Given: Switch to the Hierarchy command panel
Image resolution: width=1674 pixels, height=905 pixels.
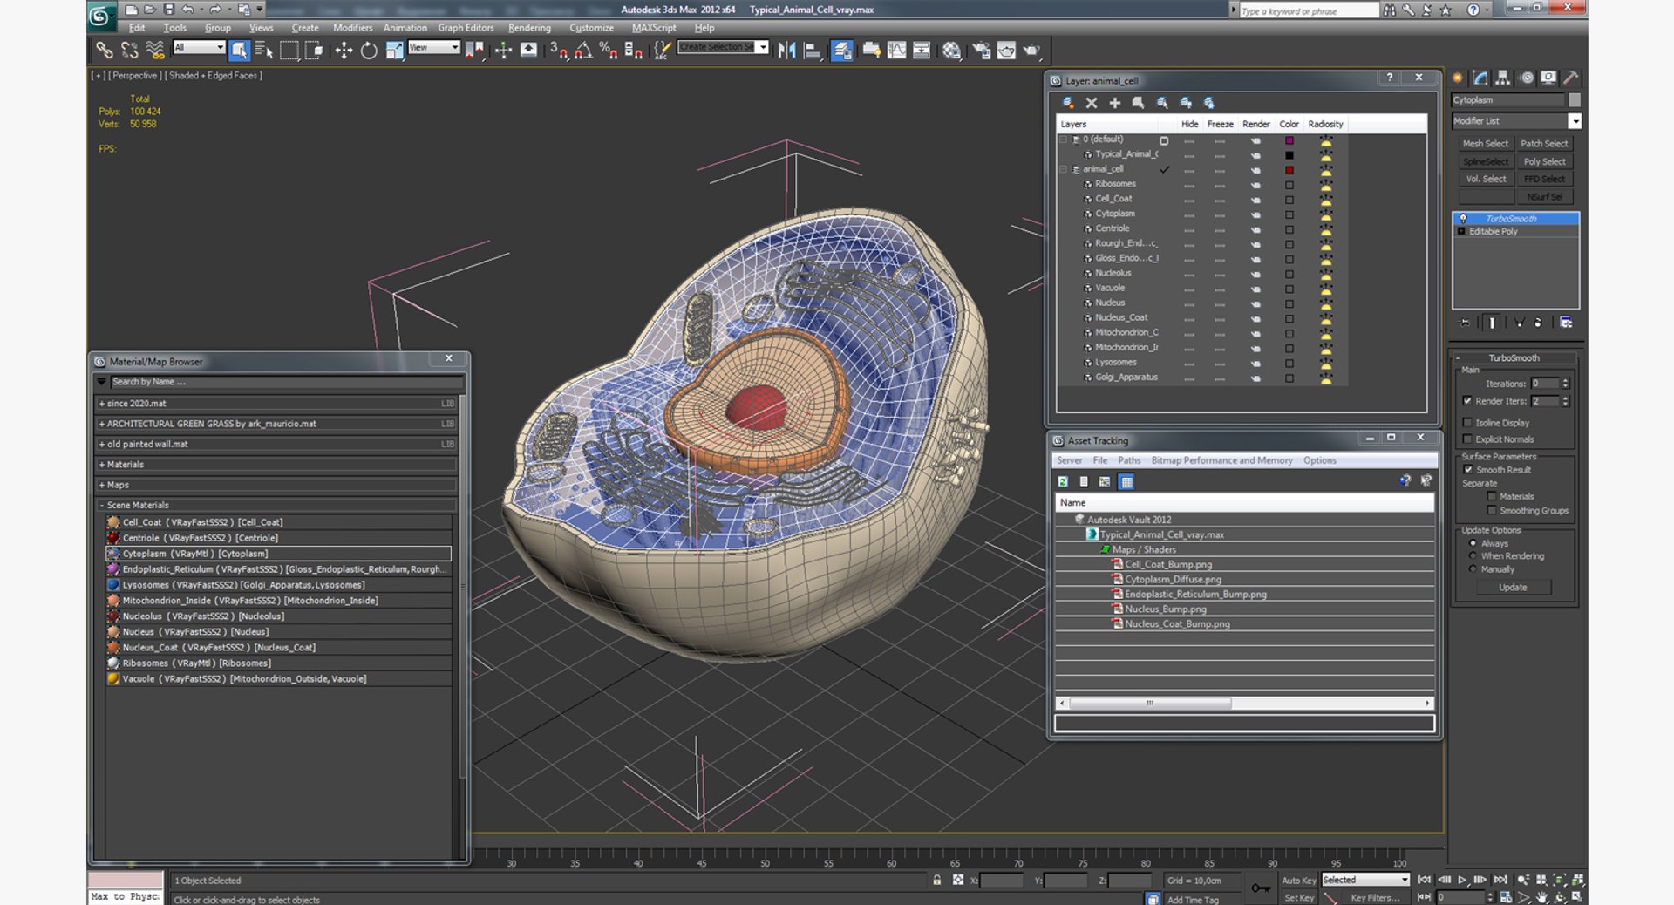Looking at the screenshot, I should (1503, 78).
